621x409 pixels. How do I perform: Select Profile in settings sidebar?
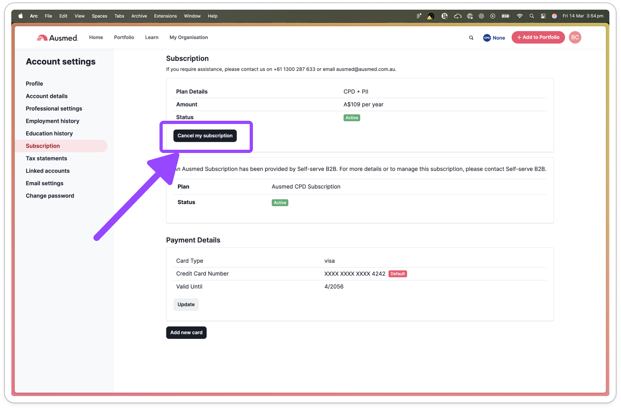click(34, 84)
